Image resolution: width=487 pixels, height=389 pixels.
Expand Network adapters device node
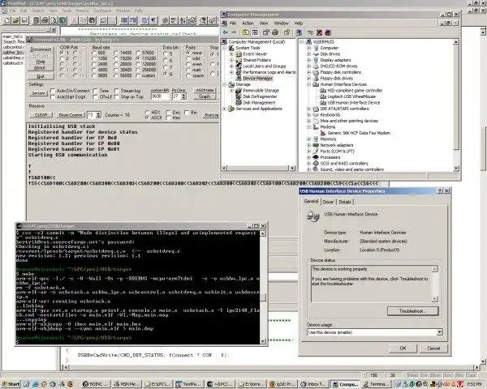point(308,145)
